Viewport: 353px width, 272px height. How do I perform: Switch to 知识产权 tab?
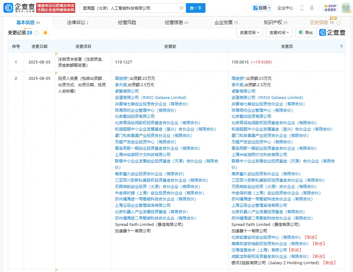pos(276,22)
